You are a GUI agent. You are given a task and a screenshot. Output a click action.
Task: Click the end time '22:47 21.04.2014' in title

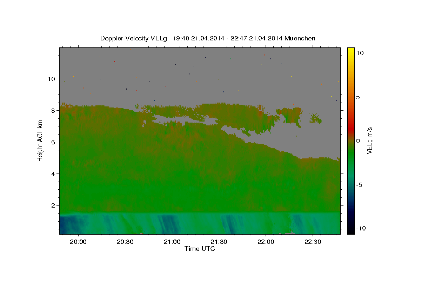click(x=256, y=38)
